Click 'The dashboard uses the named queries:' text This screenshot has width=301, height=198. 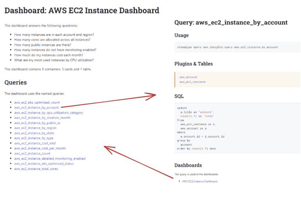[x=34, y=94]
